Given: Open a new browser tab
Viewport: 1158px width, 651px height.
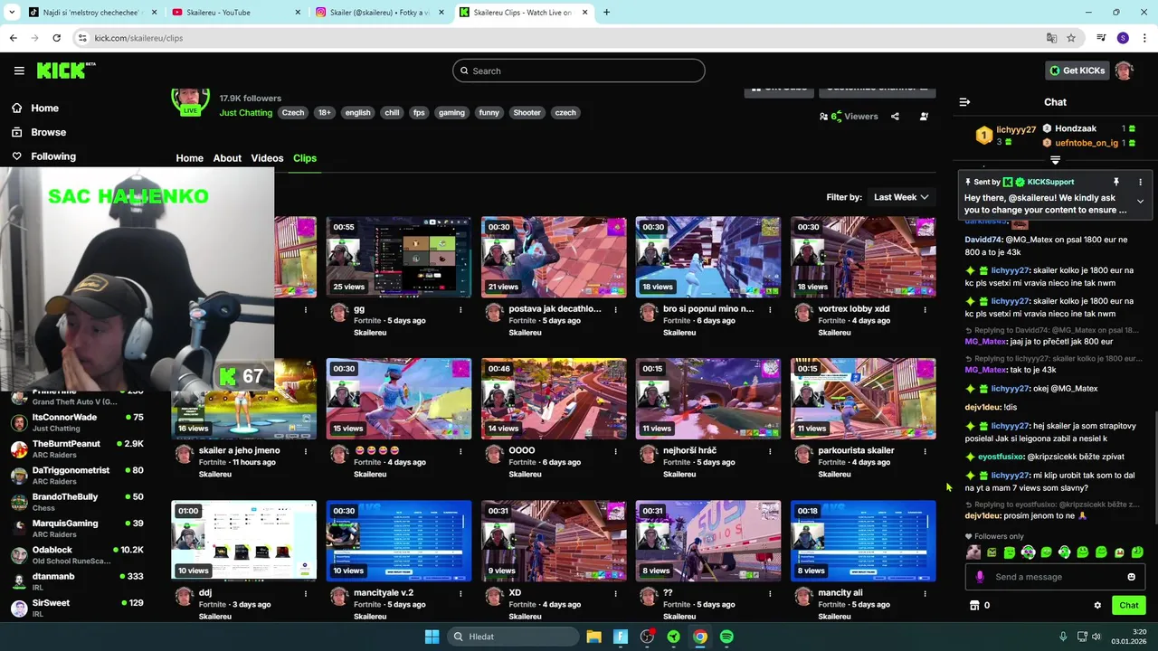Looking at the screenshot, I should [x=606, y=13].
